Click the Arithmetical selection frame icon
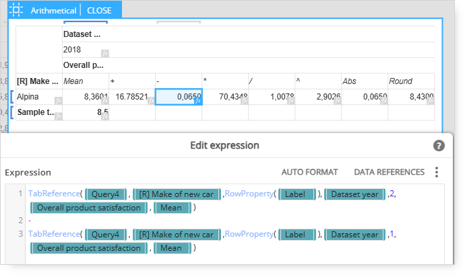This screenshot has height=275, width=465. click(16, 10)
